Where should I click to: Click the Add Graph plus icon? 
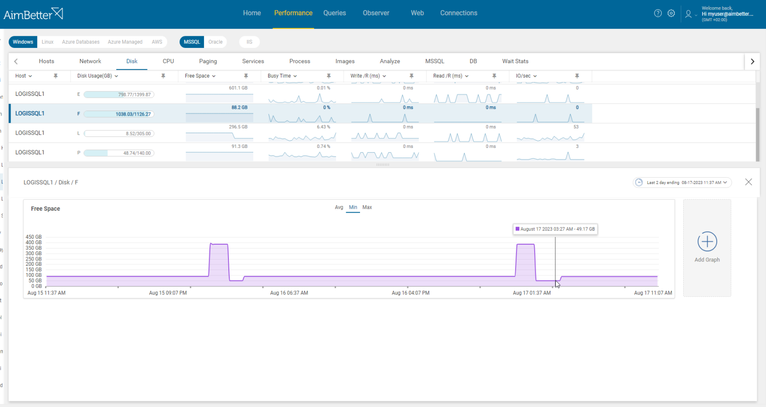click(707, 241)
